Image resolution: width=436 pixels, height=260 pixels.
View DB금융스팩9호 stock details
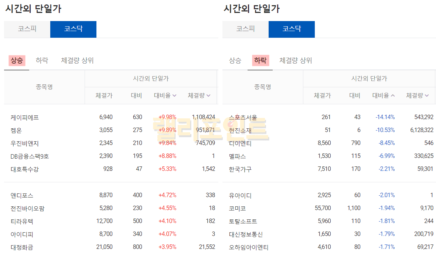30,156
